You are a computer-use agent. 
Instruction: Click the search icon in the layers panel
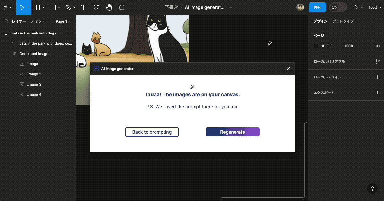point(6,21)
